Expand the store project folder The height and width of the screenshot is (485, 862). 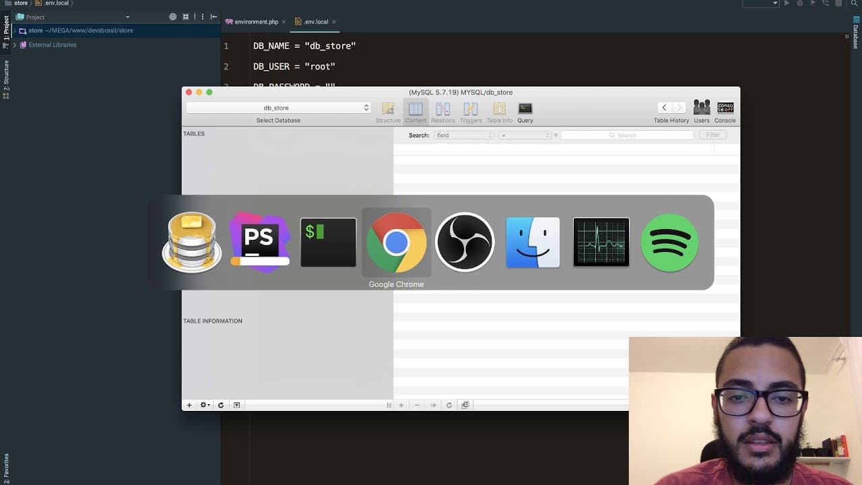coord(15,31)
